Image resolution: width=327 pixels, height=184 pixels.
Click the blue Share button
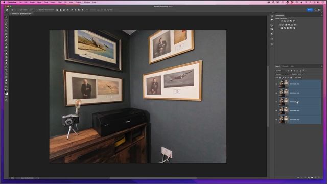(310, 10)
